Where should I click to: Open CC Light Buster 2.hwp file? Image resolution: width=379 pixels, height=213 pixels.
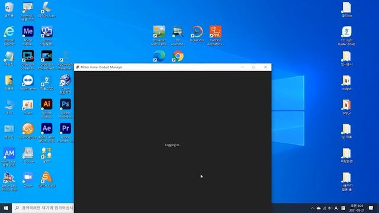[x=346, y=35]
